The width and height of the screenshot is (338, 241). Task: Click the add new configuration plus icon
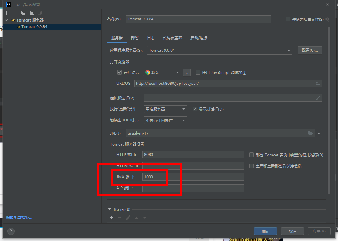tap(7, 13)
